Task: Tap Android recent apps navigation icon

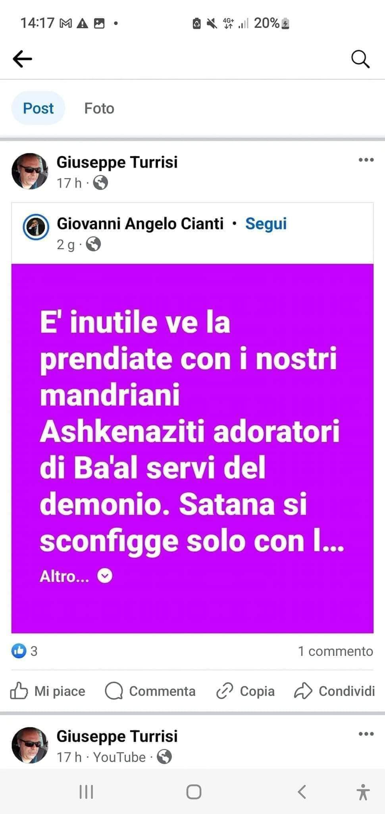Action: point(86,792)
